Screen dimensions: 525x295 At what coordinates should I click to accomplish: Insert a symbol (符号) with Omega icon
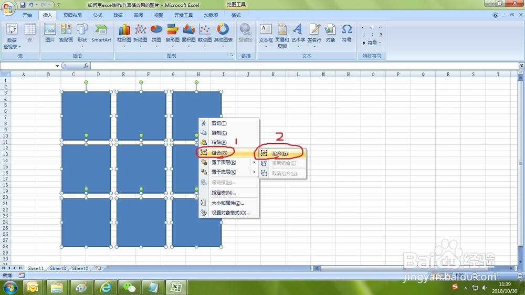coord(346,33)
